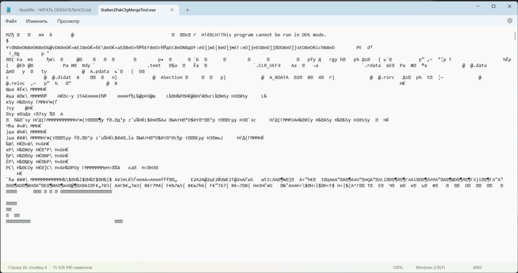518x273 pixels.
Task: Switch to the ReadMe - ЧИТАТЬ ОБЯЗАТЕЛЬНО!!!.txt tab
Action: (x=55, y=10)
